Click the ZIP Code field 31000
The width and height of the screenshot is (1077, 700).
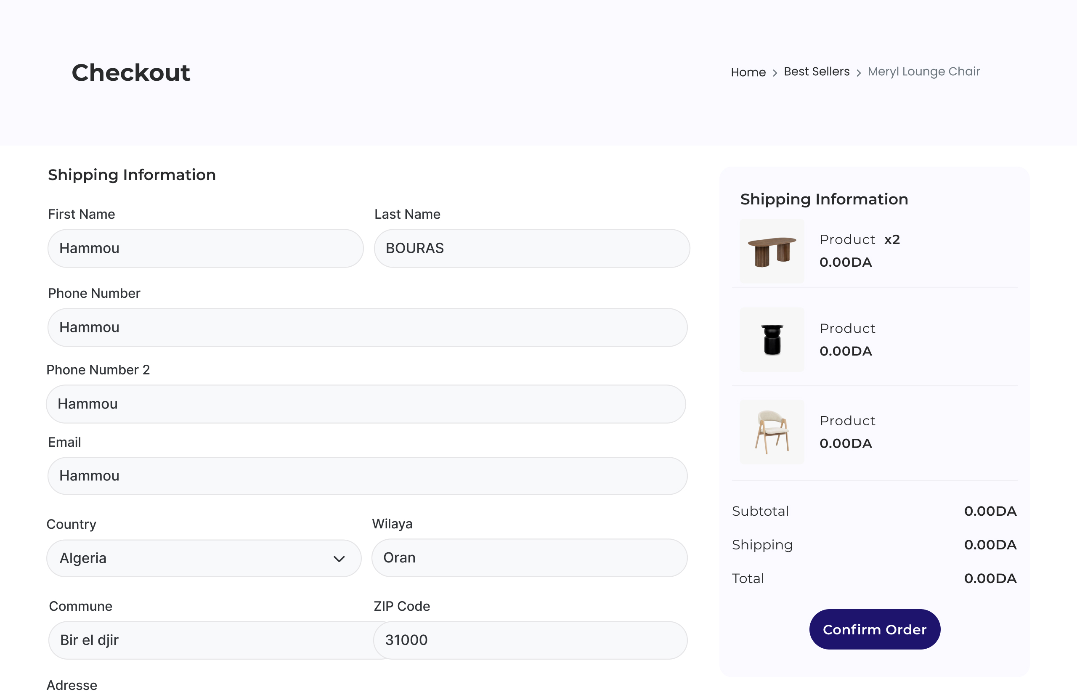coord(531,640)
